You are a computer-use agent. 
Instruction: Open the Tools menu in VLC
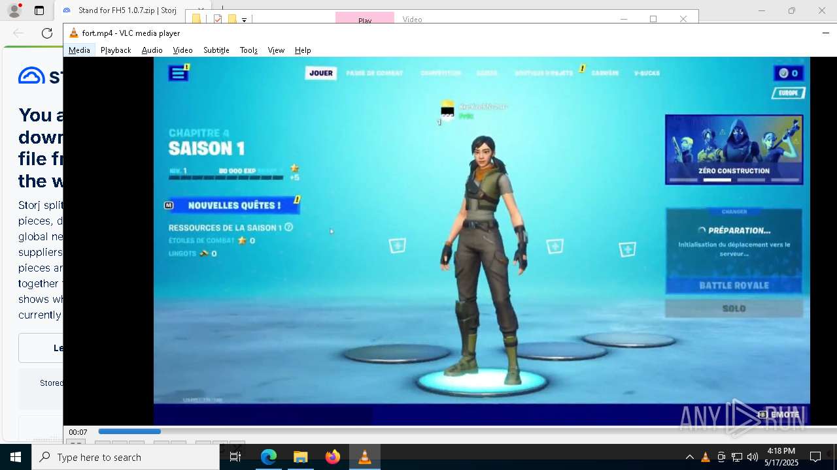pyautogui.click(x=248, y=50)
